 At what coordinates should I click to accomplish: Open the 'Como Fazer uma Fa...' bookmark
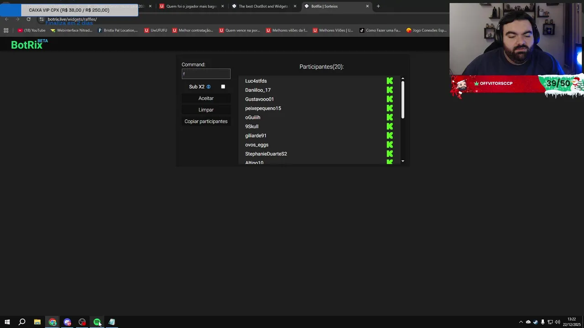click(380, 31)
